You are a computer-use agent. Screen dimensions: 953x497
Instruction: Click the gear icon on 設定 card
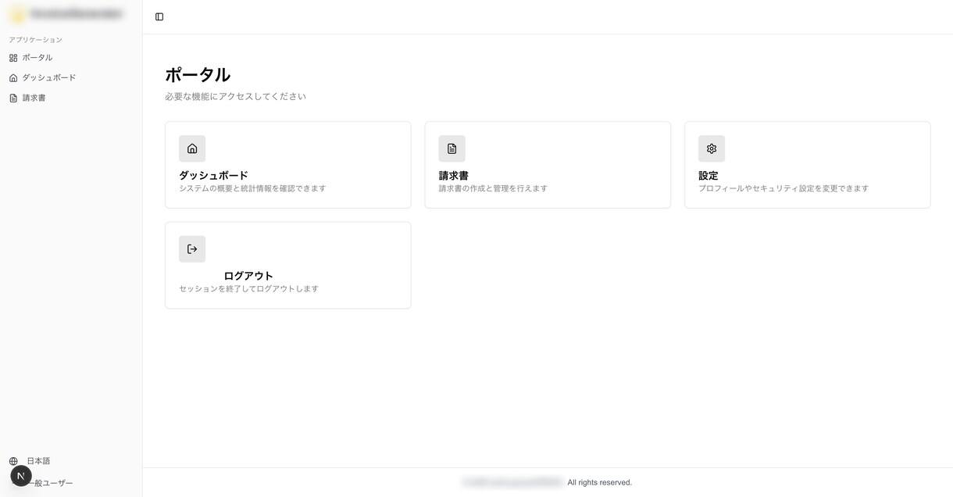coord(712,148)
